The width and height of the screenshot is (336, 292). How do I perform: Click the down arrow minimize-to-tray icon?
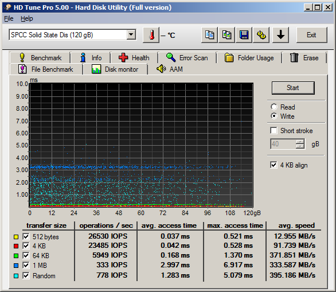pos(281,35)
